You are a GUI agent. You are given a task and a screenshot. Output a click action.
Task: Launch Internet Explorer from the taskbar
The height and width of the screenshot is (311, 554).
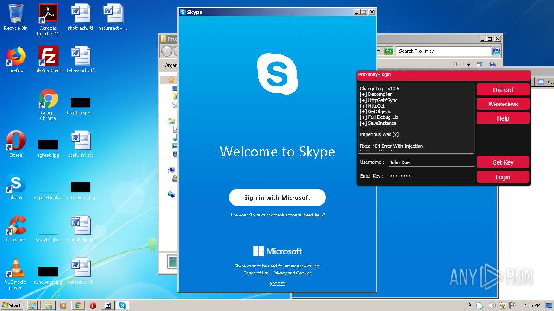coord(33,305)
